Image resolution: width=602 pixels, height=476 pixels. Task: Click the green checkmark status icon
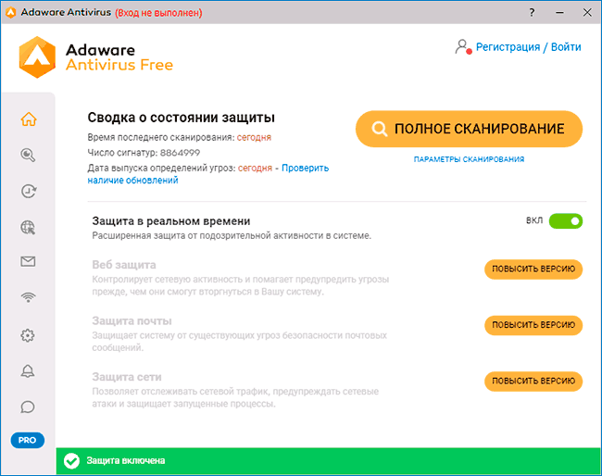[72, 461]
